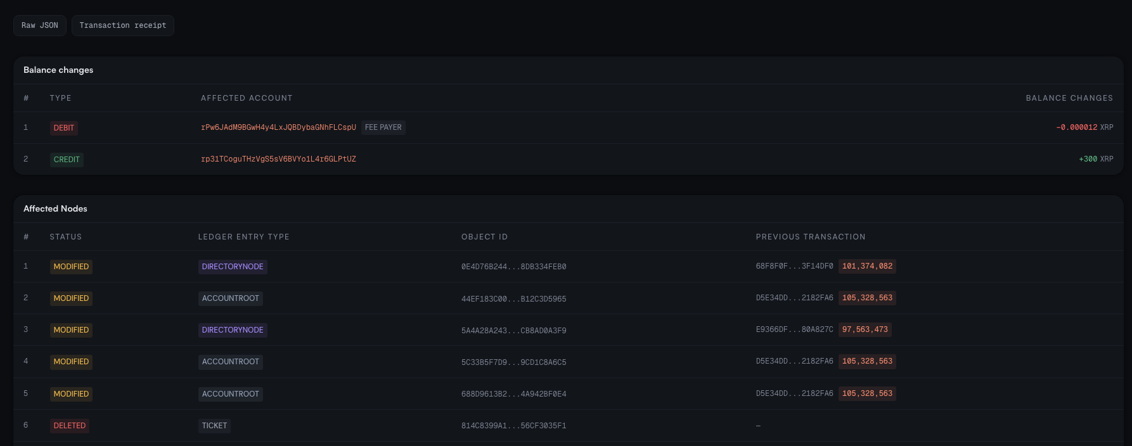This screenshot has width=1132, height=446.
Task: Click the ACCOUNTROOT badge in row 4
Action: click(231, 362)
